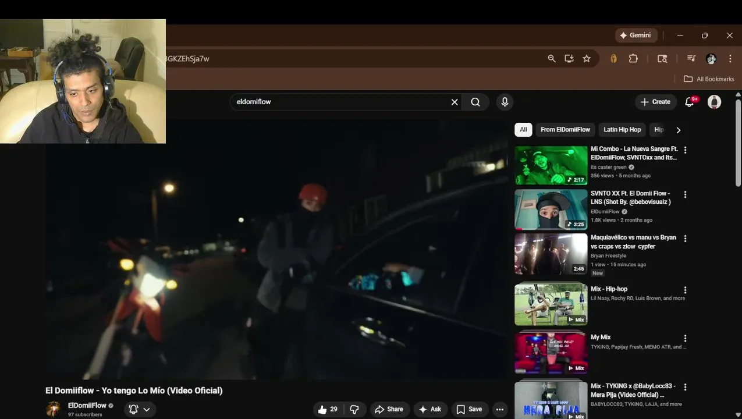Select the partially hidden Hip chip

coord(658,130)
